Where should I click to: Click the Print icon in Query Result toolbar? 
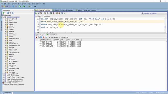coord(39,37)
